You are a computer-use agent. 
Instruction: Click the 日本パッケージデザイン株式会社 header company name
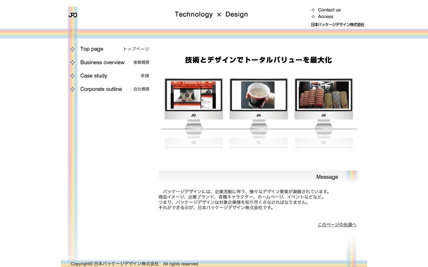pos(337,25)
